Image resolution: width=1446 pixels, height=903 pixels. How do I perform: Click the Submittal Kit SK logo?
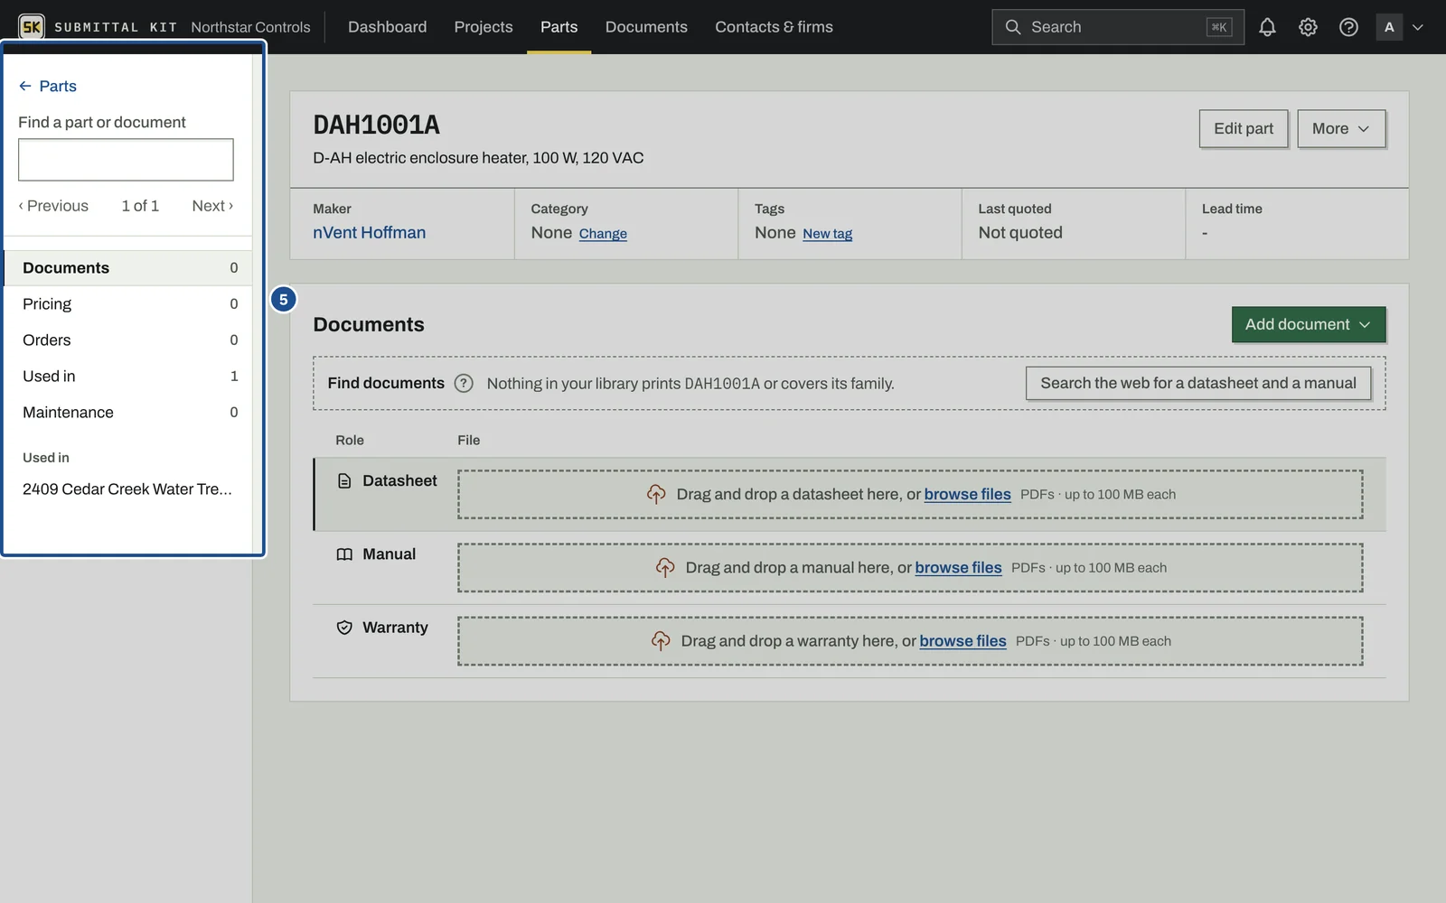click(32, 27)
